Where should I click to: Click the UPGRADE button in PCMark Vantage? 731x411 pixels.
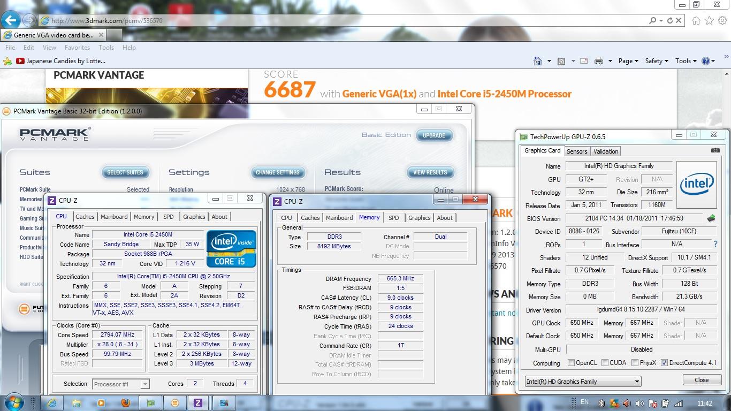tap(434, 135)
